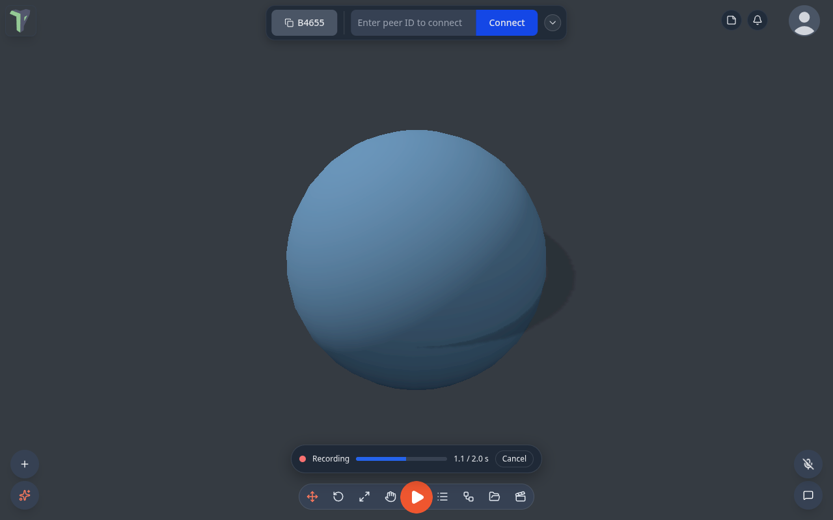Open the chat bubble icon
The width and height of the screenshot is (833, 520).
click(808, 495)
